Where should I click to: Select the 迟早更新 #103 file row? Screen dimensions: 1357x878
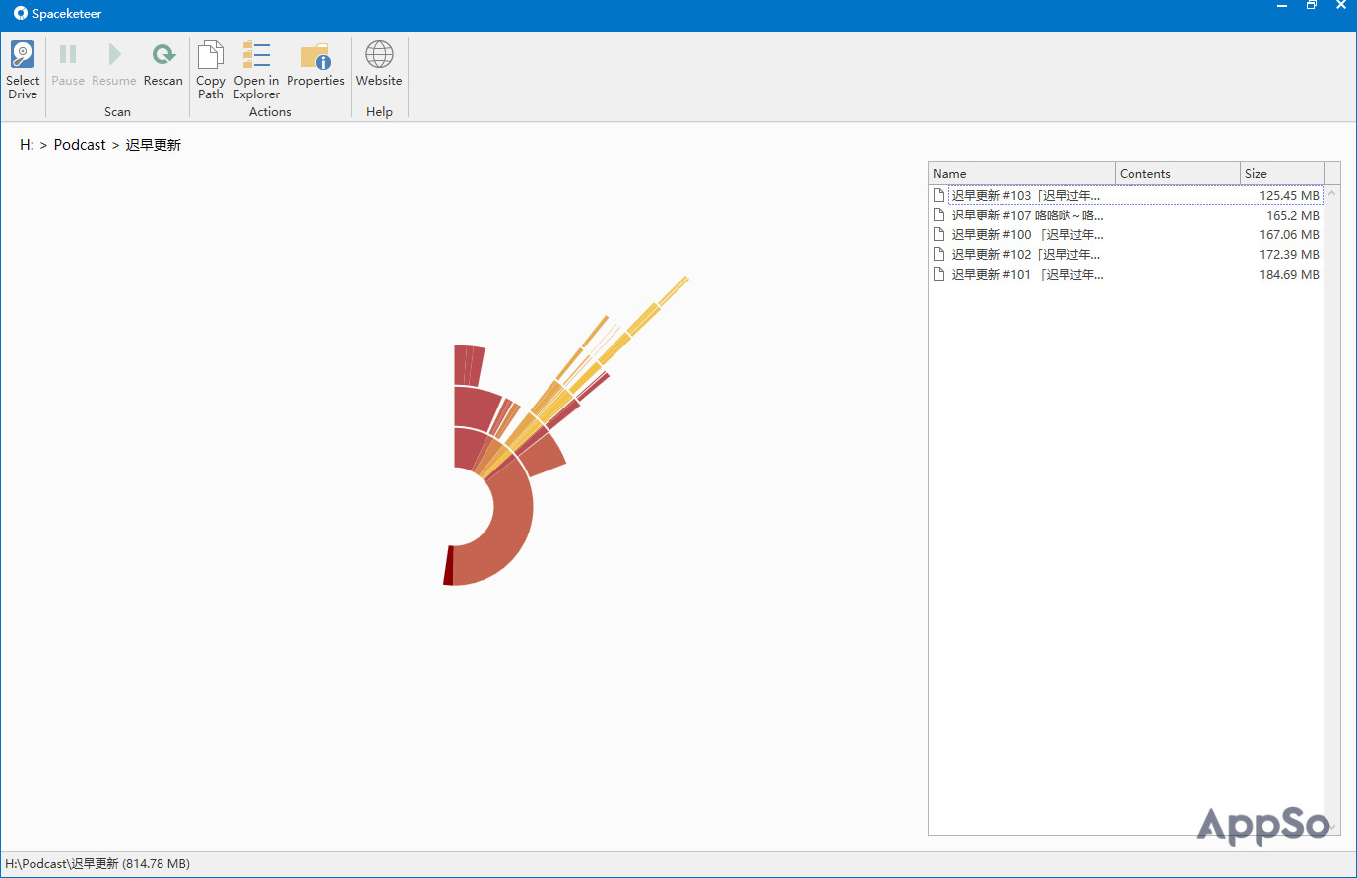[x=1025, y=196]
